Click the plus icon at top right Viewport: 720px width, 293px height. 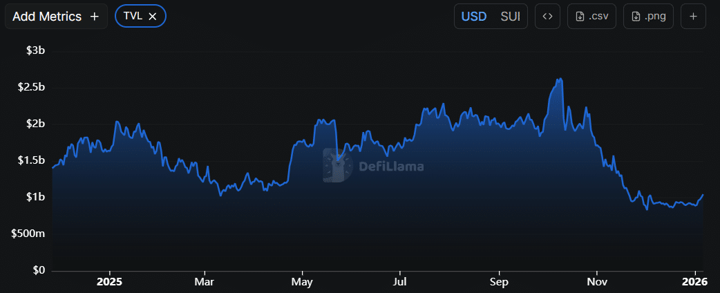click(693, 17)
